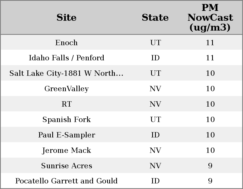The image size is (243, 189).
Task: Click ID state cell for Paul E-Sampler
Action: pos(155,135)
